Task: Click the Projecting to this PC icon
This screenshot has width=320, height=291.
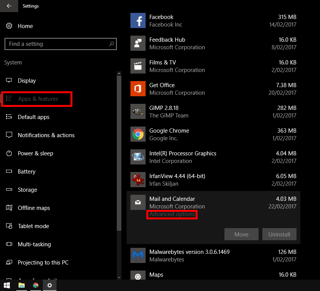Action: coord(9,262)
